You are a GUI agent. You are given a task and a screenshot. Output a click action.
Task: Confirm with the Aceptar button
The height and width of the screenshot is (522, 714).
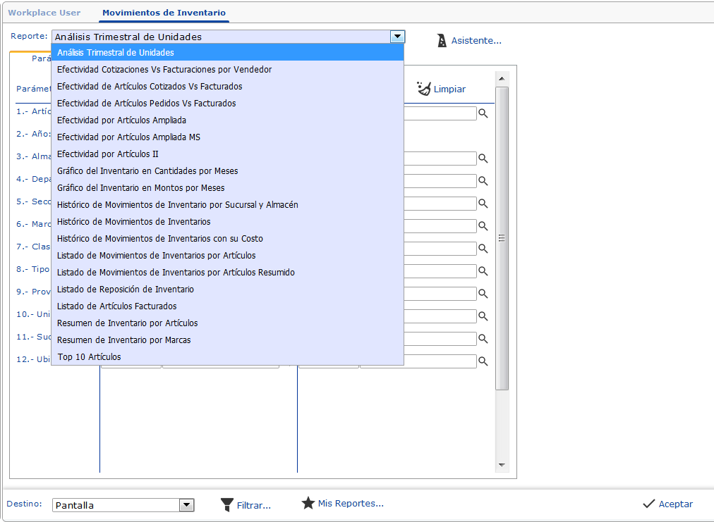(x=676, y=504)
